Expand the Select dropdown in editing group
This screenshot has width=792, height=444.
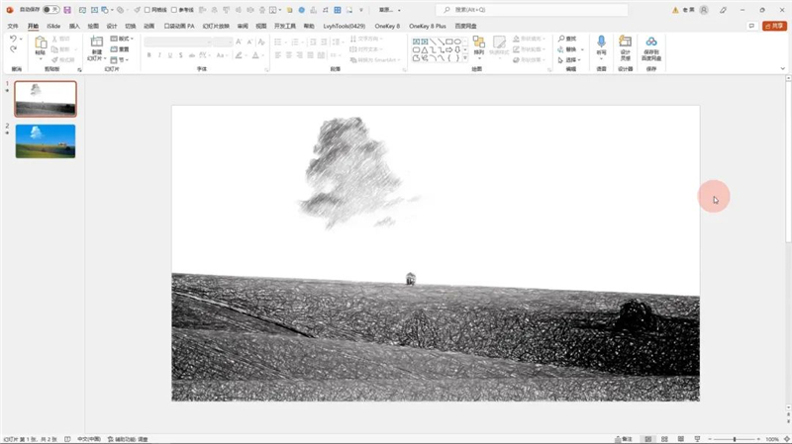[570, 59]
